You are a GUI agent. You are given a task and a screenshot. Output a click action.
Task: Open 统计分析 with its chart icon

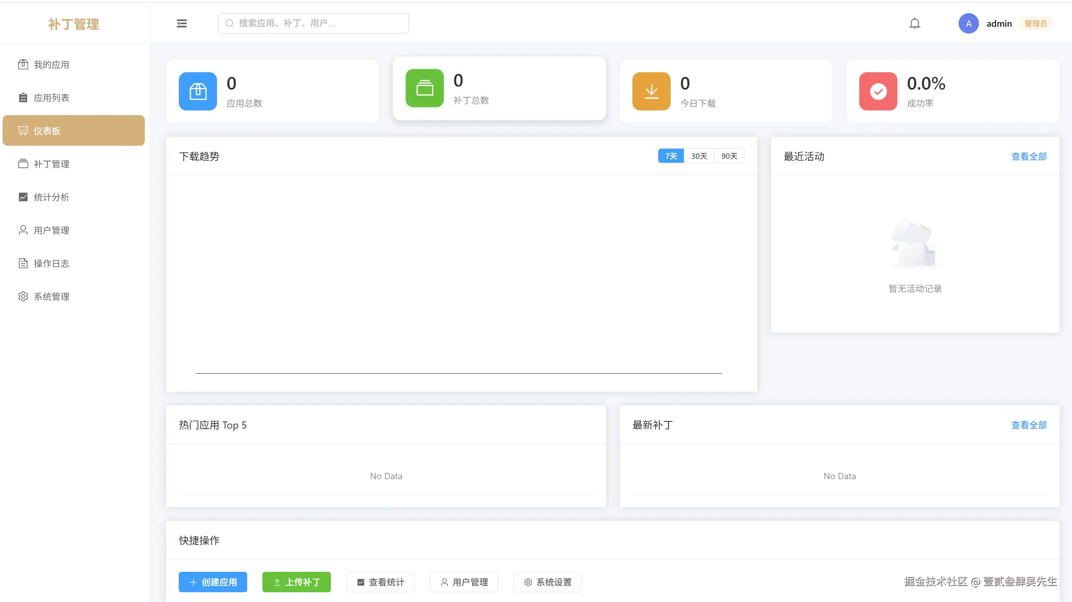pos(23,197)
